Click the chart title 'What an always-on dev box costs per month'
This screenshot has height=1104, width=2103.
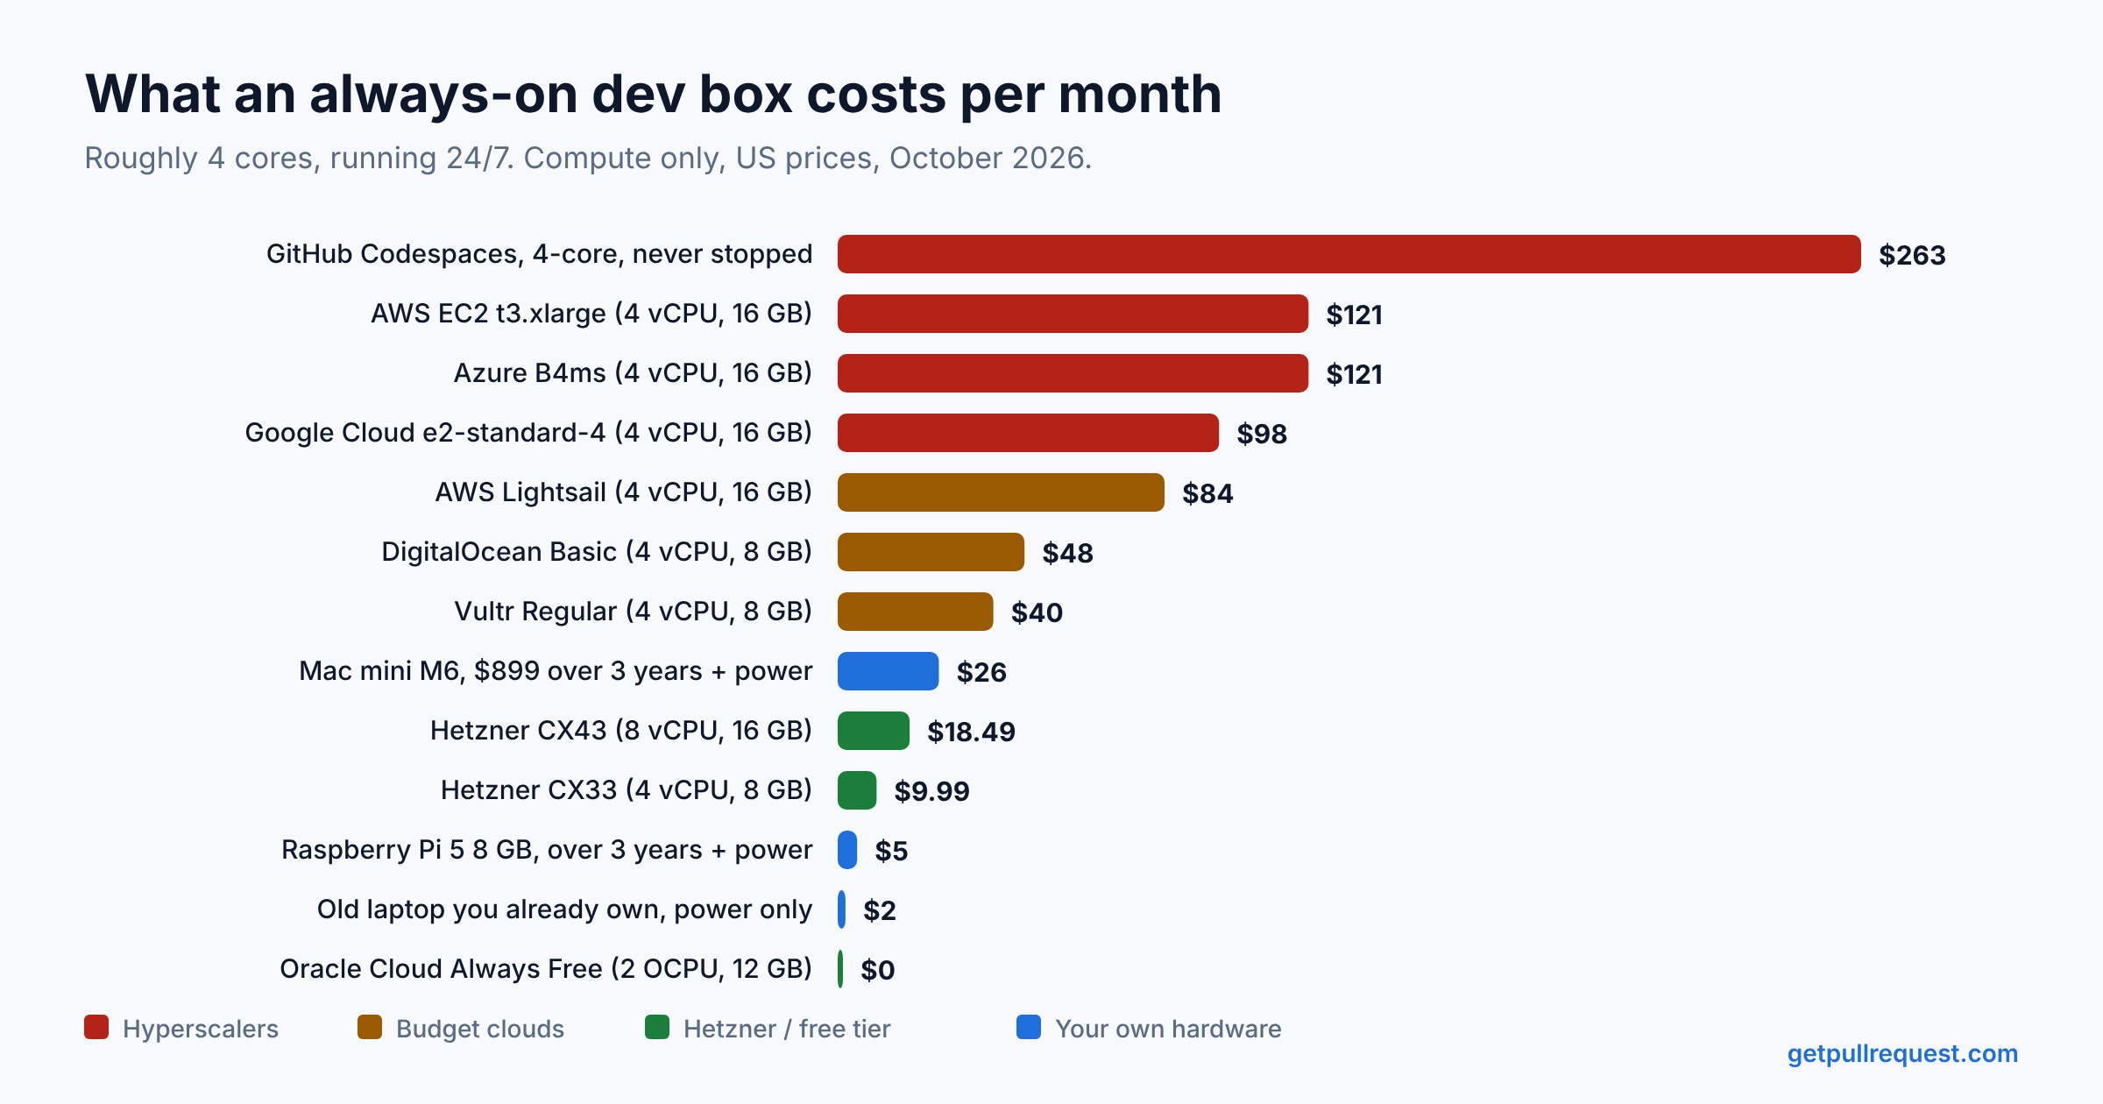coord(653,95)
